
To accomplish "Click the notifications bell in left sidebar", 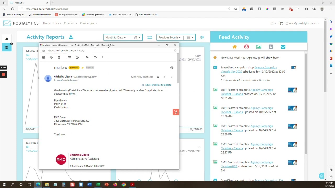I will [7, 39].
